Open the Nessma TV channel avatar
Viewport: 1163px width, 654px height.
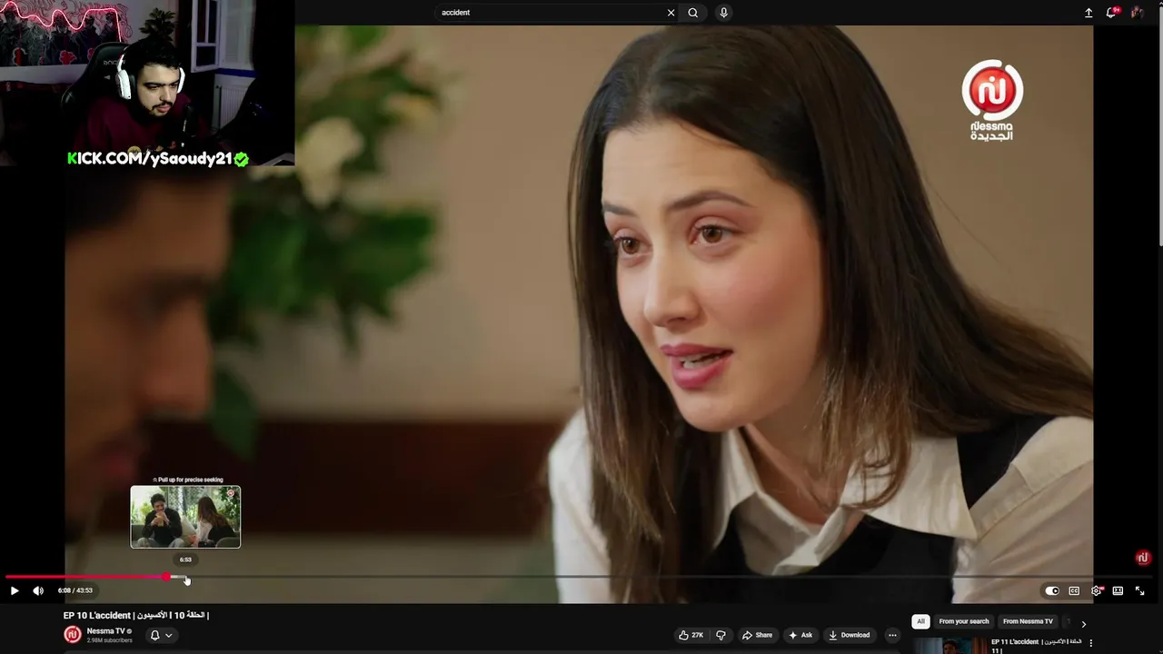tap(73, 634)
